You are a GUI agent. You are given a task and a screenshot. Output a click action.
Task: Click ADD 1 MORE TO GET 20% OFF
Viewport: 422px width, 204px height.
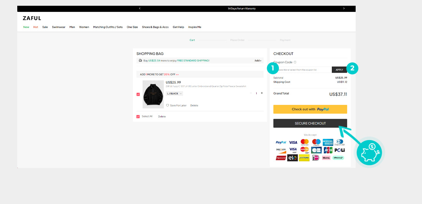[159, 74]
